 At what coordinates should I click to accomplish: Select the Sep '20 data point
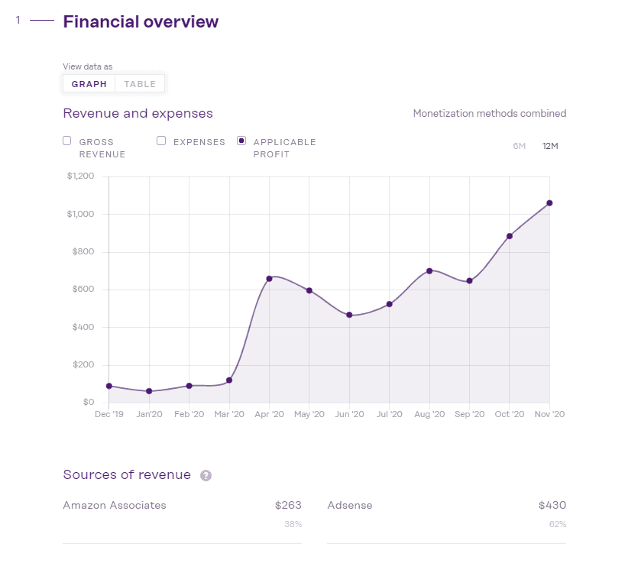click(x=470, y=281)
